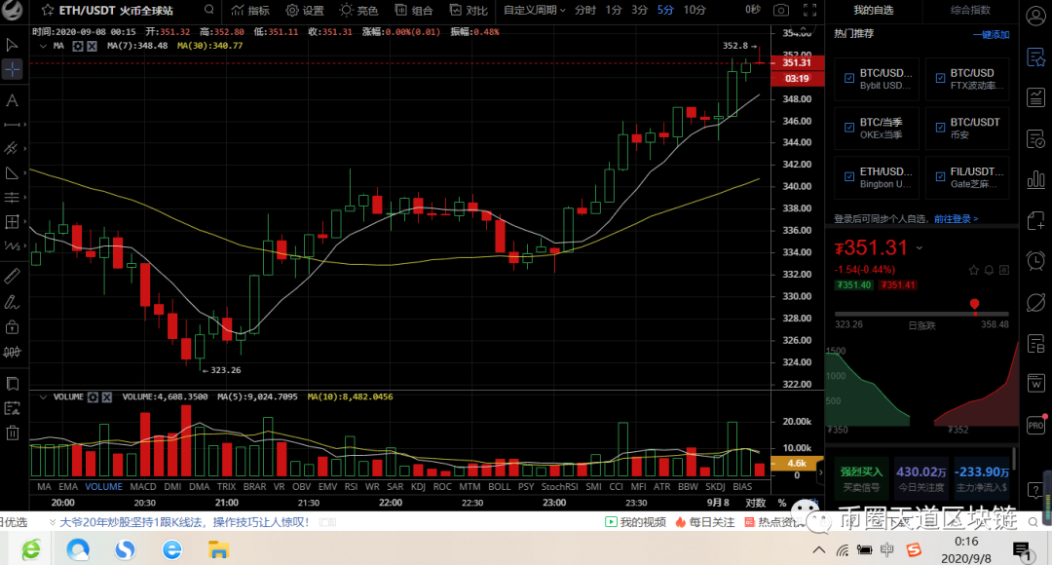Click the search magnifier icon

[207, 12]
